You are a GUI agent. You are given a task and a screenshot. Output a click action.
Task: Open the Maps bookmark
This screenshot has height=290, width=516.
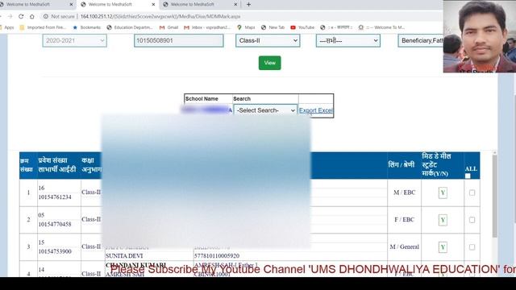point(246,27)
